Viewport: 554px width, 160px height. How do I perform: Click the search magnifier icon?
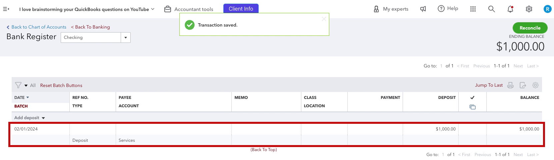(492, 9)
